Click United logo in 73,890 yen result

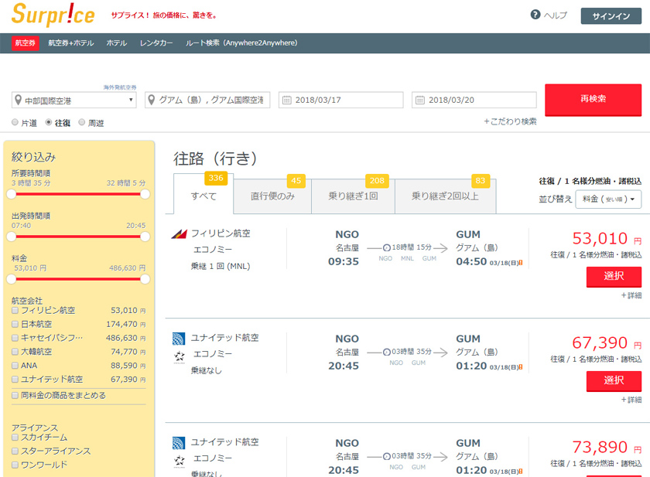coord(179,443)
